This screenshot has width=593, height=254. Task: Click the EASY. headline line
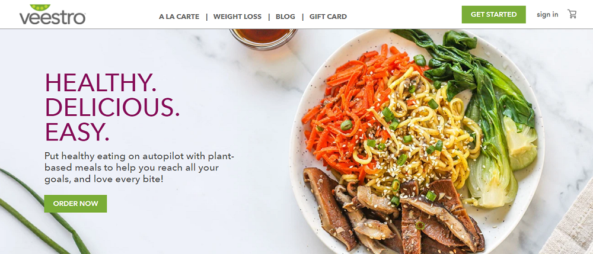(x=77, y=131)
